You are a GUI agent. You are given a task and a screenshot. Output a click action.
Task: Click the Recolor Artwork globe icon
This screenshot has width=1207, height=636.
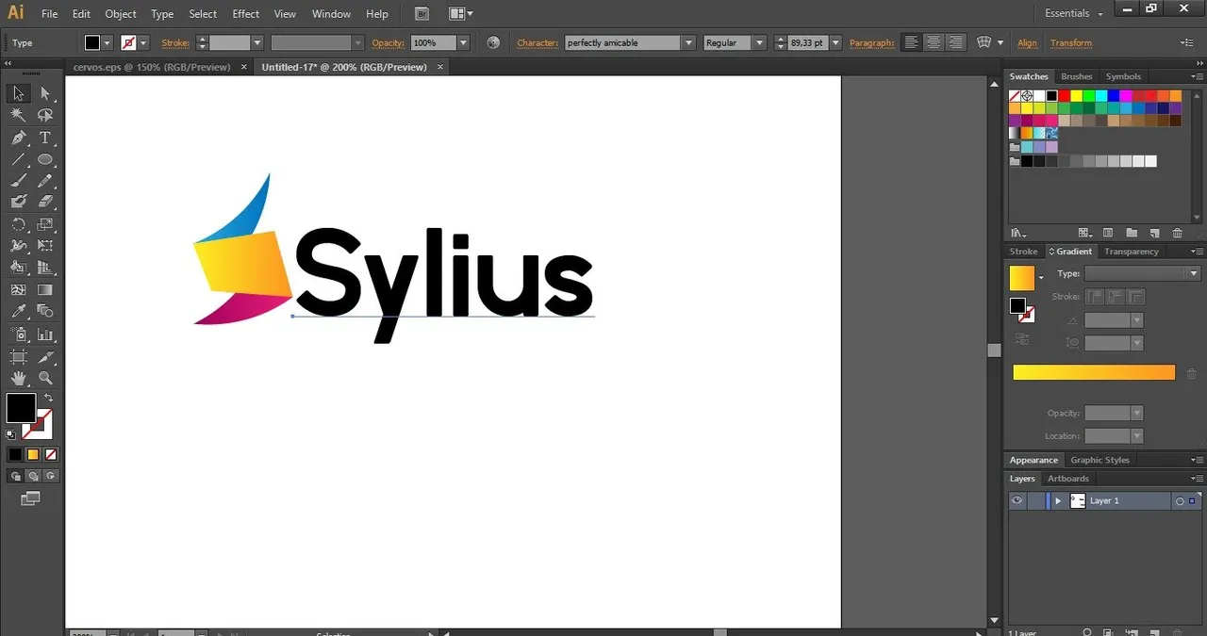[x=493, y=42]
